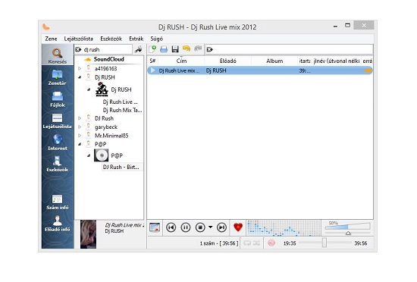This screenshot has width=417, height=282.
Task: Click the save playlist floppy icon
Action: pyautogui.click(x=175, y=49)
